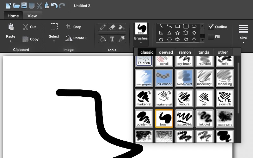The width and height of the screenshot is (253, 158).
Task: Choose the pentagon shape
Action: pyautogui.click(x=161, y=39)
